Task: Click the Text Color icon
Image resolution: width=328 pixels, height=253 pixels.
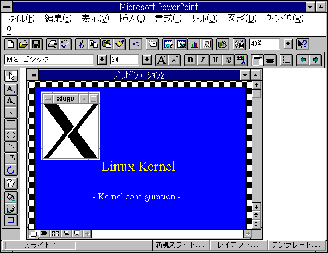Action: pyautogui.click(x=241, y=60)
